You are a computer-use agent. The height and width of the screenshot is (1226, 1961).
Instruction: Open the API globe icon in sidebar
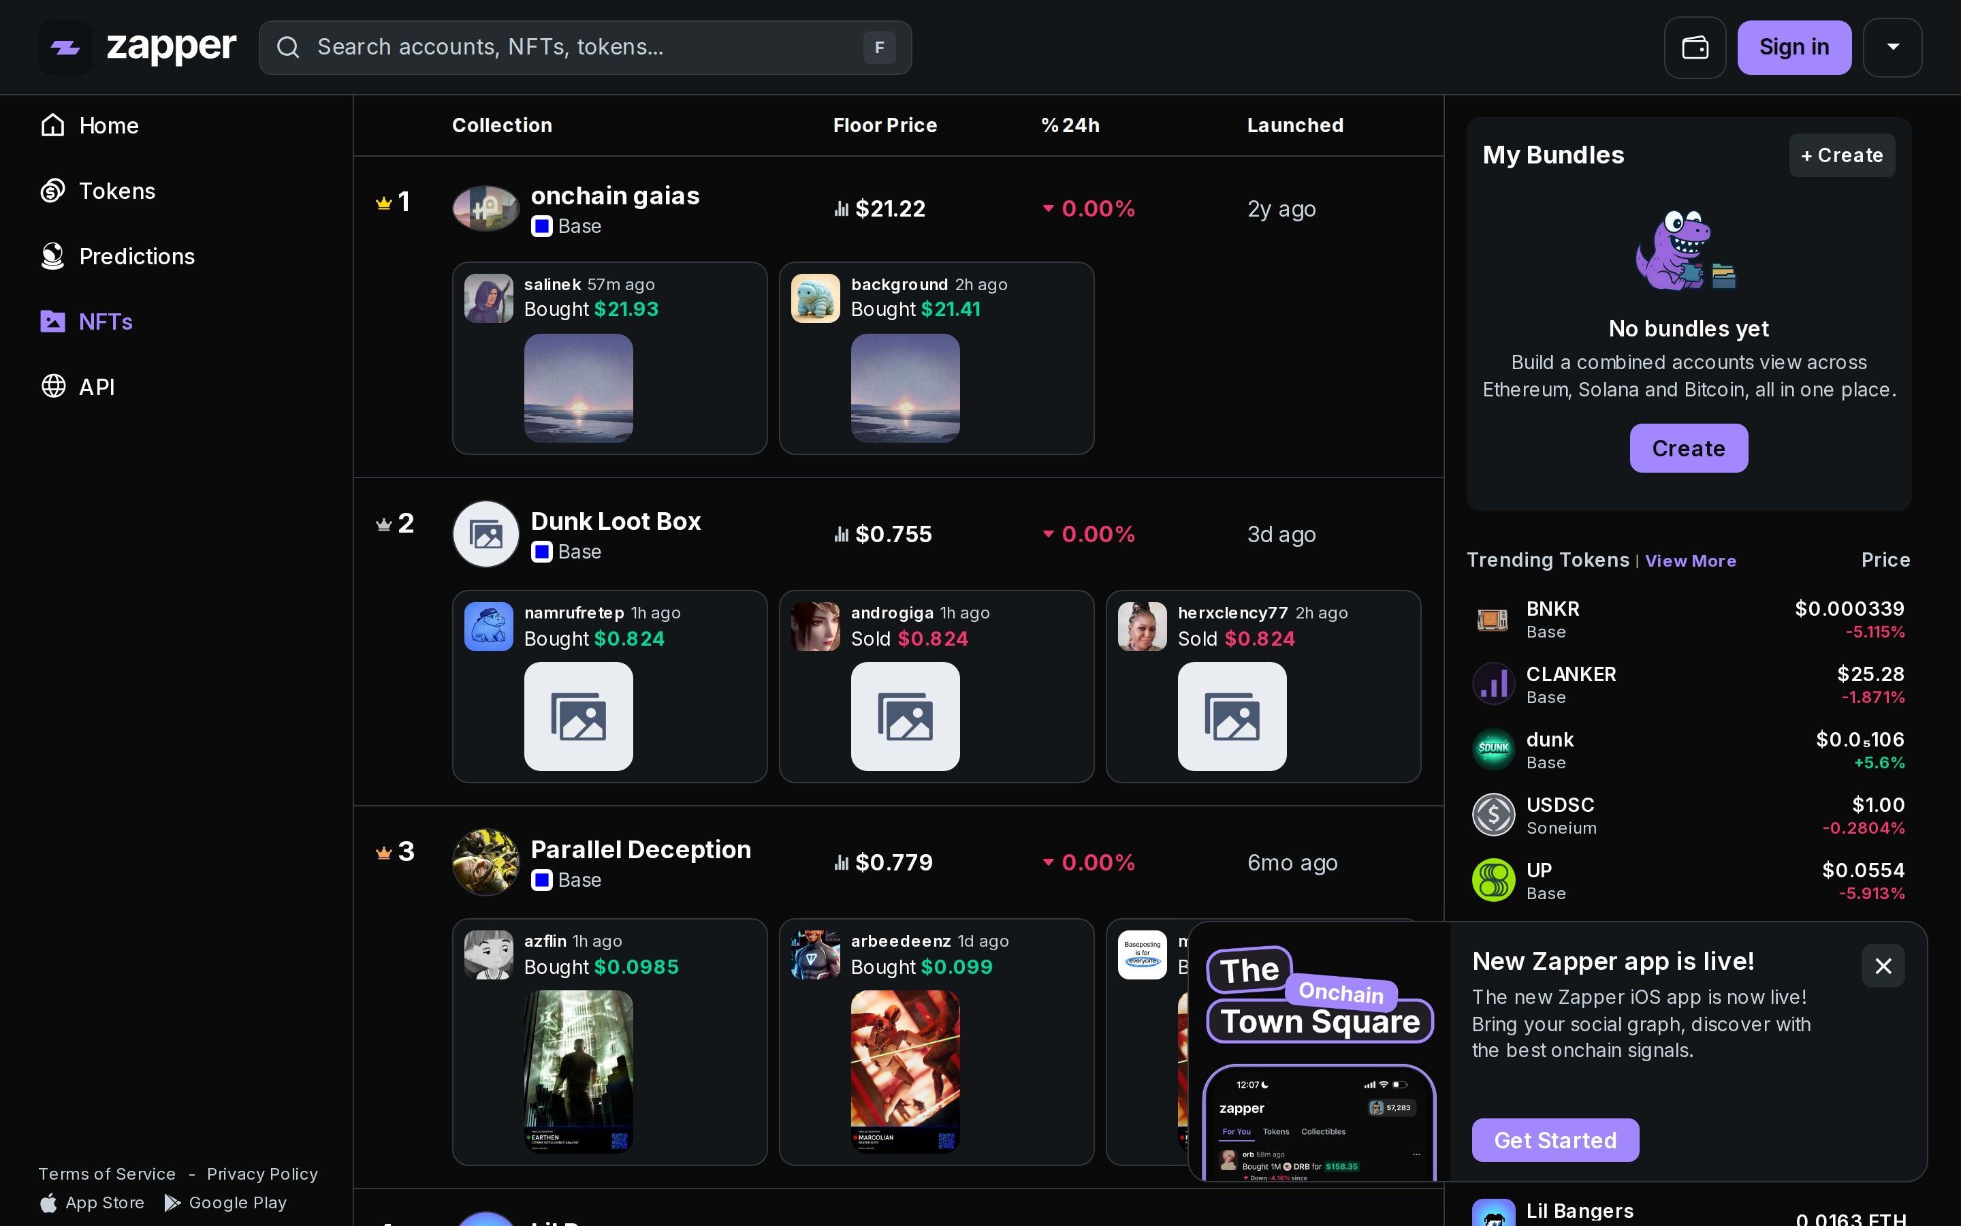click(54, 386)
